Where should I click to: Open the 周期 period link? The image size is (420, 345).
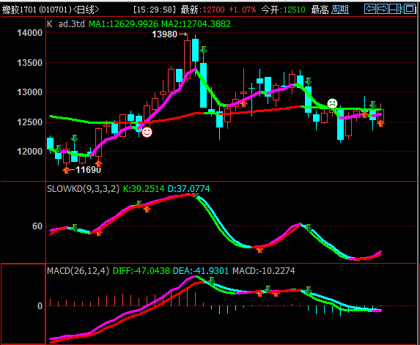[x=340, y=10]
